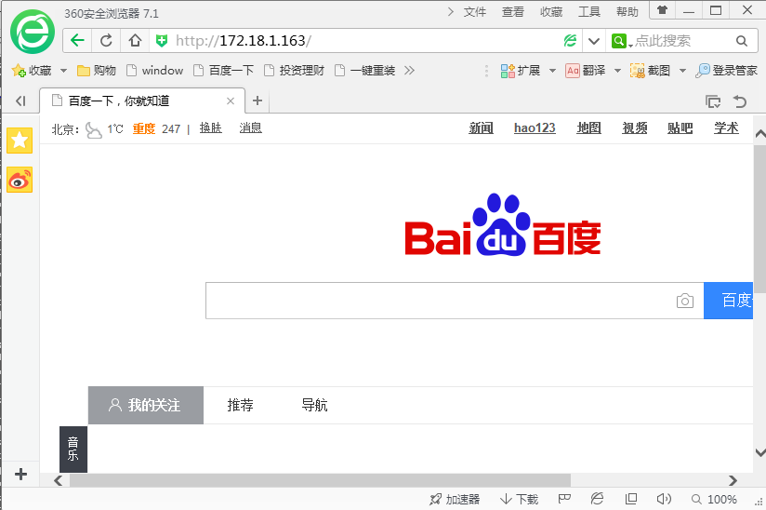Restore closed tab with undo icon
Viewport: 766px width, 510px height.
point(740,101)
